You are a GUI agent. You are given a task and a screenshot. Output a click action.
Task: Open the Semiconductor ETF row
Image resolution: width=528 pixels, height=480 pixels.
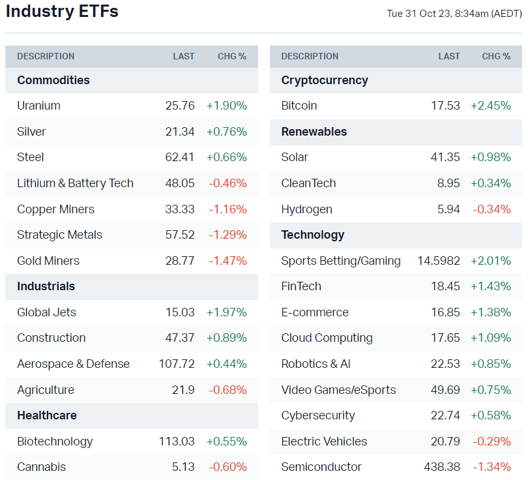pos(321,467)
